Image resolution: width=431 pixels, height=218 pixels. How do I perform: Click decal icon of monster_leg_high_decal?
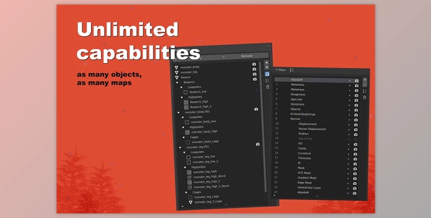190,177
